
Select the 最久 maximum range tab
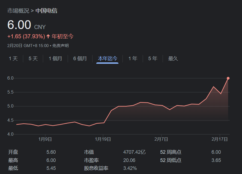pyautogui.click(x=173, y=59)
